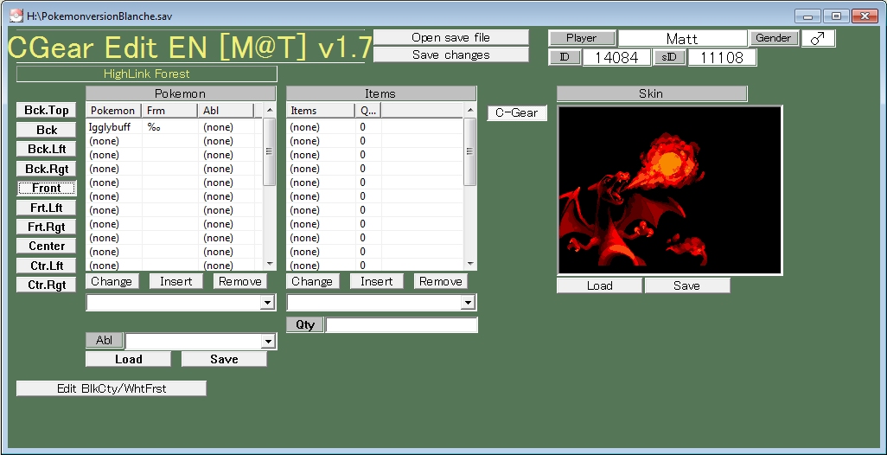Select the ID field showing 14084

click(x=616, y=57)
